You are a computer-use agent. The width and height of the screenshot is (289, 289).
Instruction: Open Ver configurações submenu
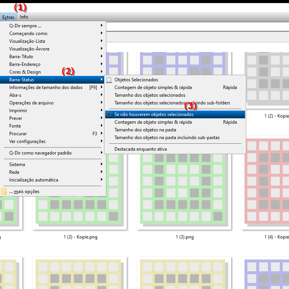53,141
